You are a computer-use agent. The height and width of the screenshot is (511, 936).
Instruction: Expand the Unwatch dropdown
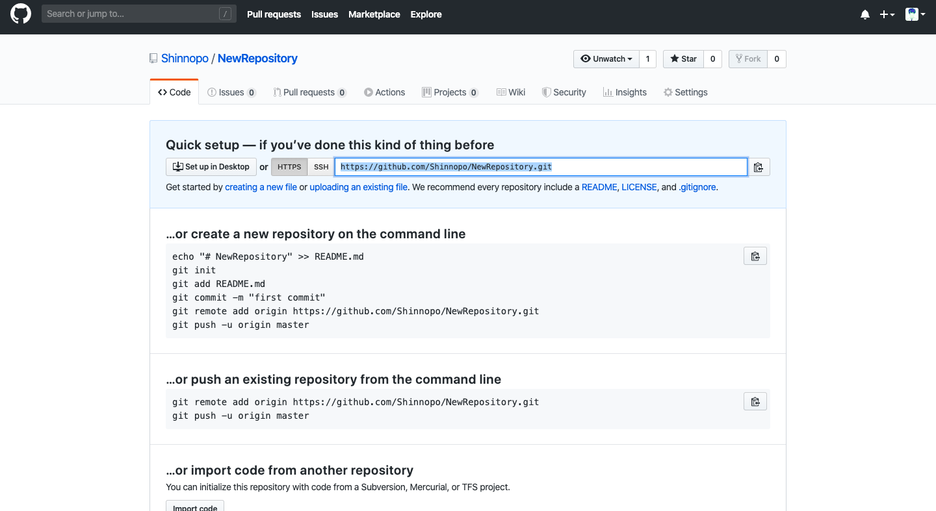(x=606, y=59)
